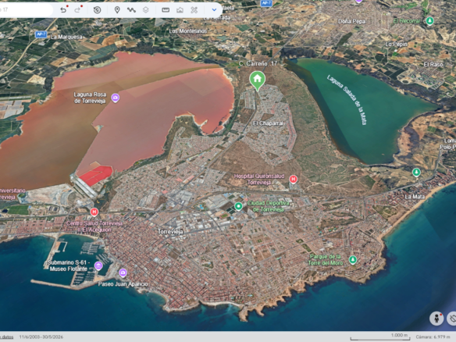Click imagery date range 11/6/2003–30/5/2026

pos(41,337)
